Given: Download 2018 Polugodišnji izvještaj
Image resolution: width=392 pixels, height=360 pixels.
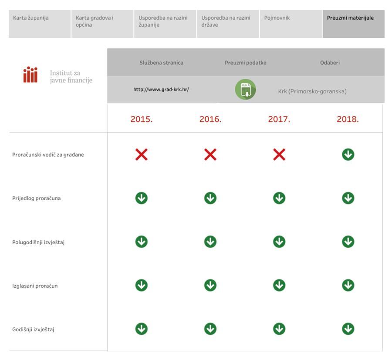Looking at the screenshot, I should click(x=348, y=242).
